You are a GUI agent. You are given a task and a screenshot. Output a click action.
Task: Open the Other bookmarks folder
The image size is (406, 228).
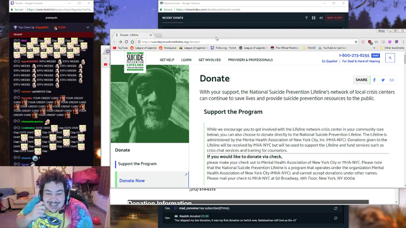tap(392, 48)
